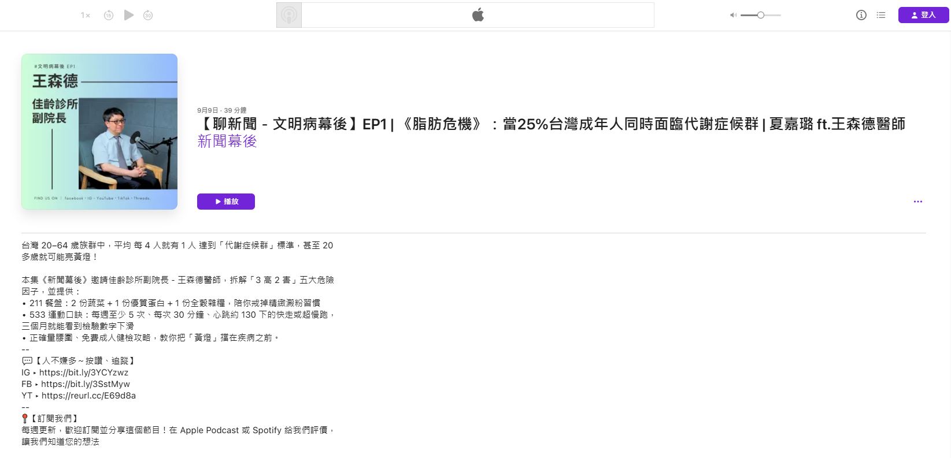Click the episode title starting 【聊新聞
This screenshot has width=951, height=458.
[551, 124]
